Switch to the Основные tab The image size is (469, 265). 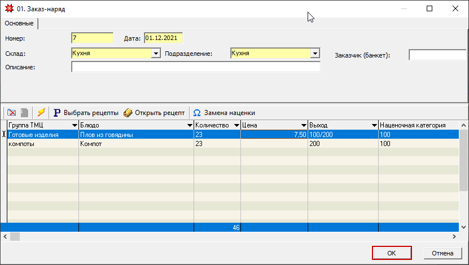[x=20, y=24]
